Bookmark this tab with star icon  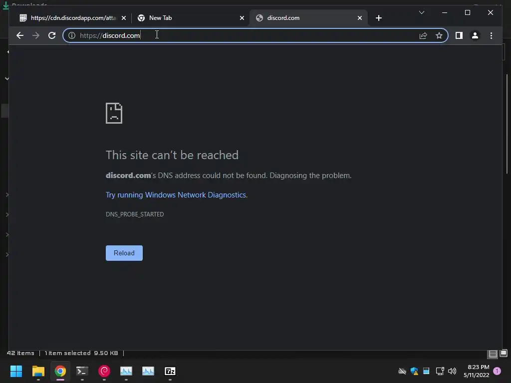coord(439,35)
